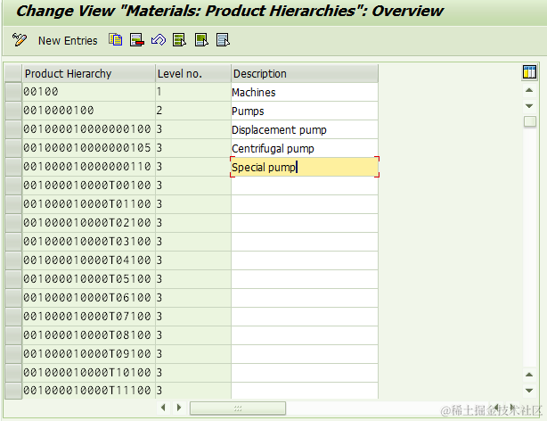The image size is (547, 421).
Task: Select row selector for 001000010000000110
Action: click(x=13, y=167)
